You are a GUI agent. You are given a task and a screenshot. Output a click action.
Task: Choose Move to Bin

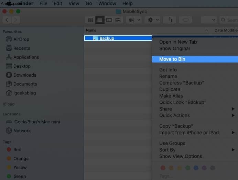point(195,59)
